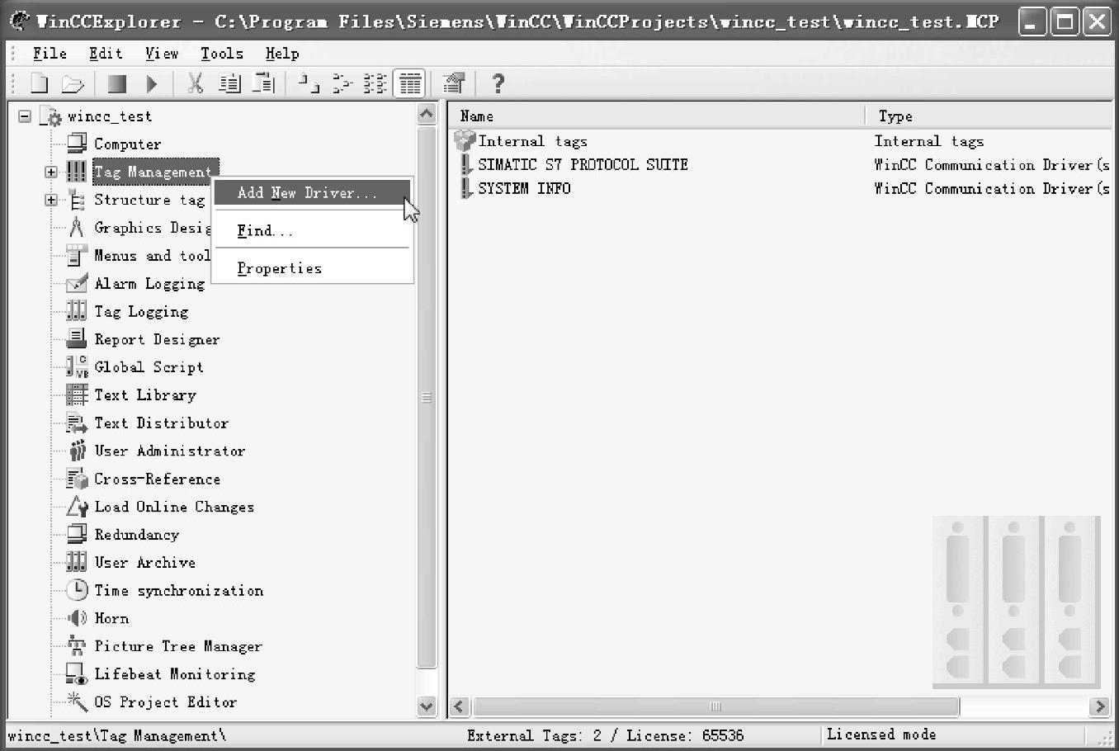Image resolution: width=1119 pixels, height=751 pixels.
Task: Click the horizontal scrollbar thumb in the list pane
Action: click(x=715, y=706)
